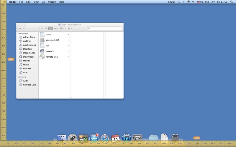The width and height of the screenshot is (236, 147).
Task: Switch to icon view in Finder toolbar
Action: pyautogui.click(x=42, y=28)
